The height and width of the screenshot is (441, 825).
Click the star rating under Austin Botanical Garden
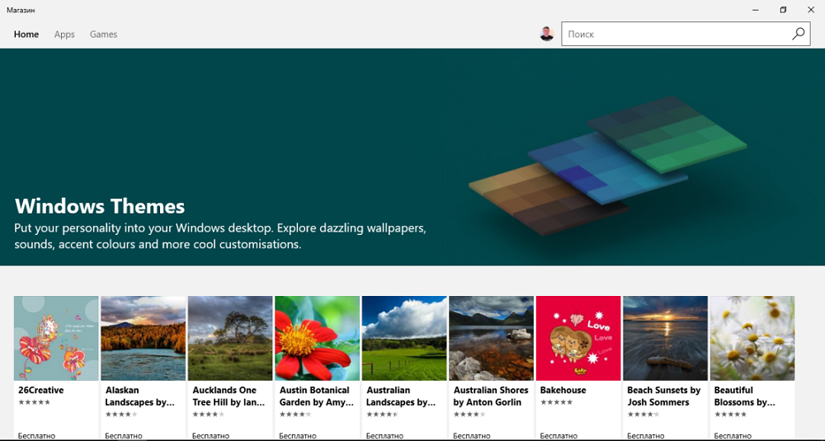click(295, 414)
